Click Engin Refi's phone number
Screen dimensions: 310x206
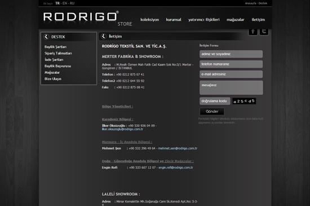[142, 168]
